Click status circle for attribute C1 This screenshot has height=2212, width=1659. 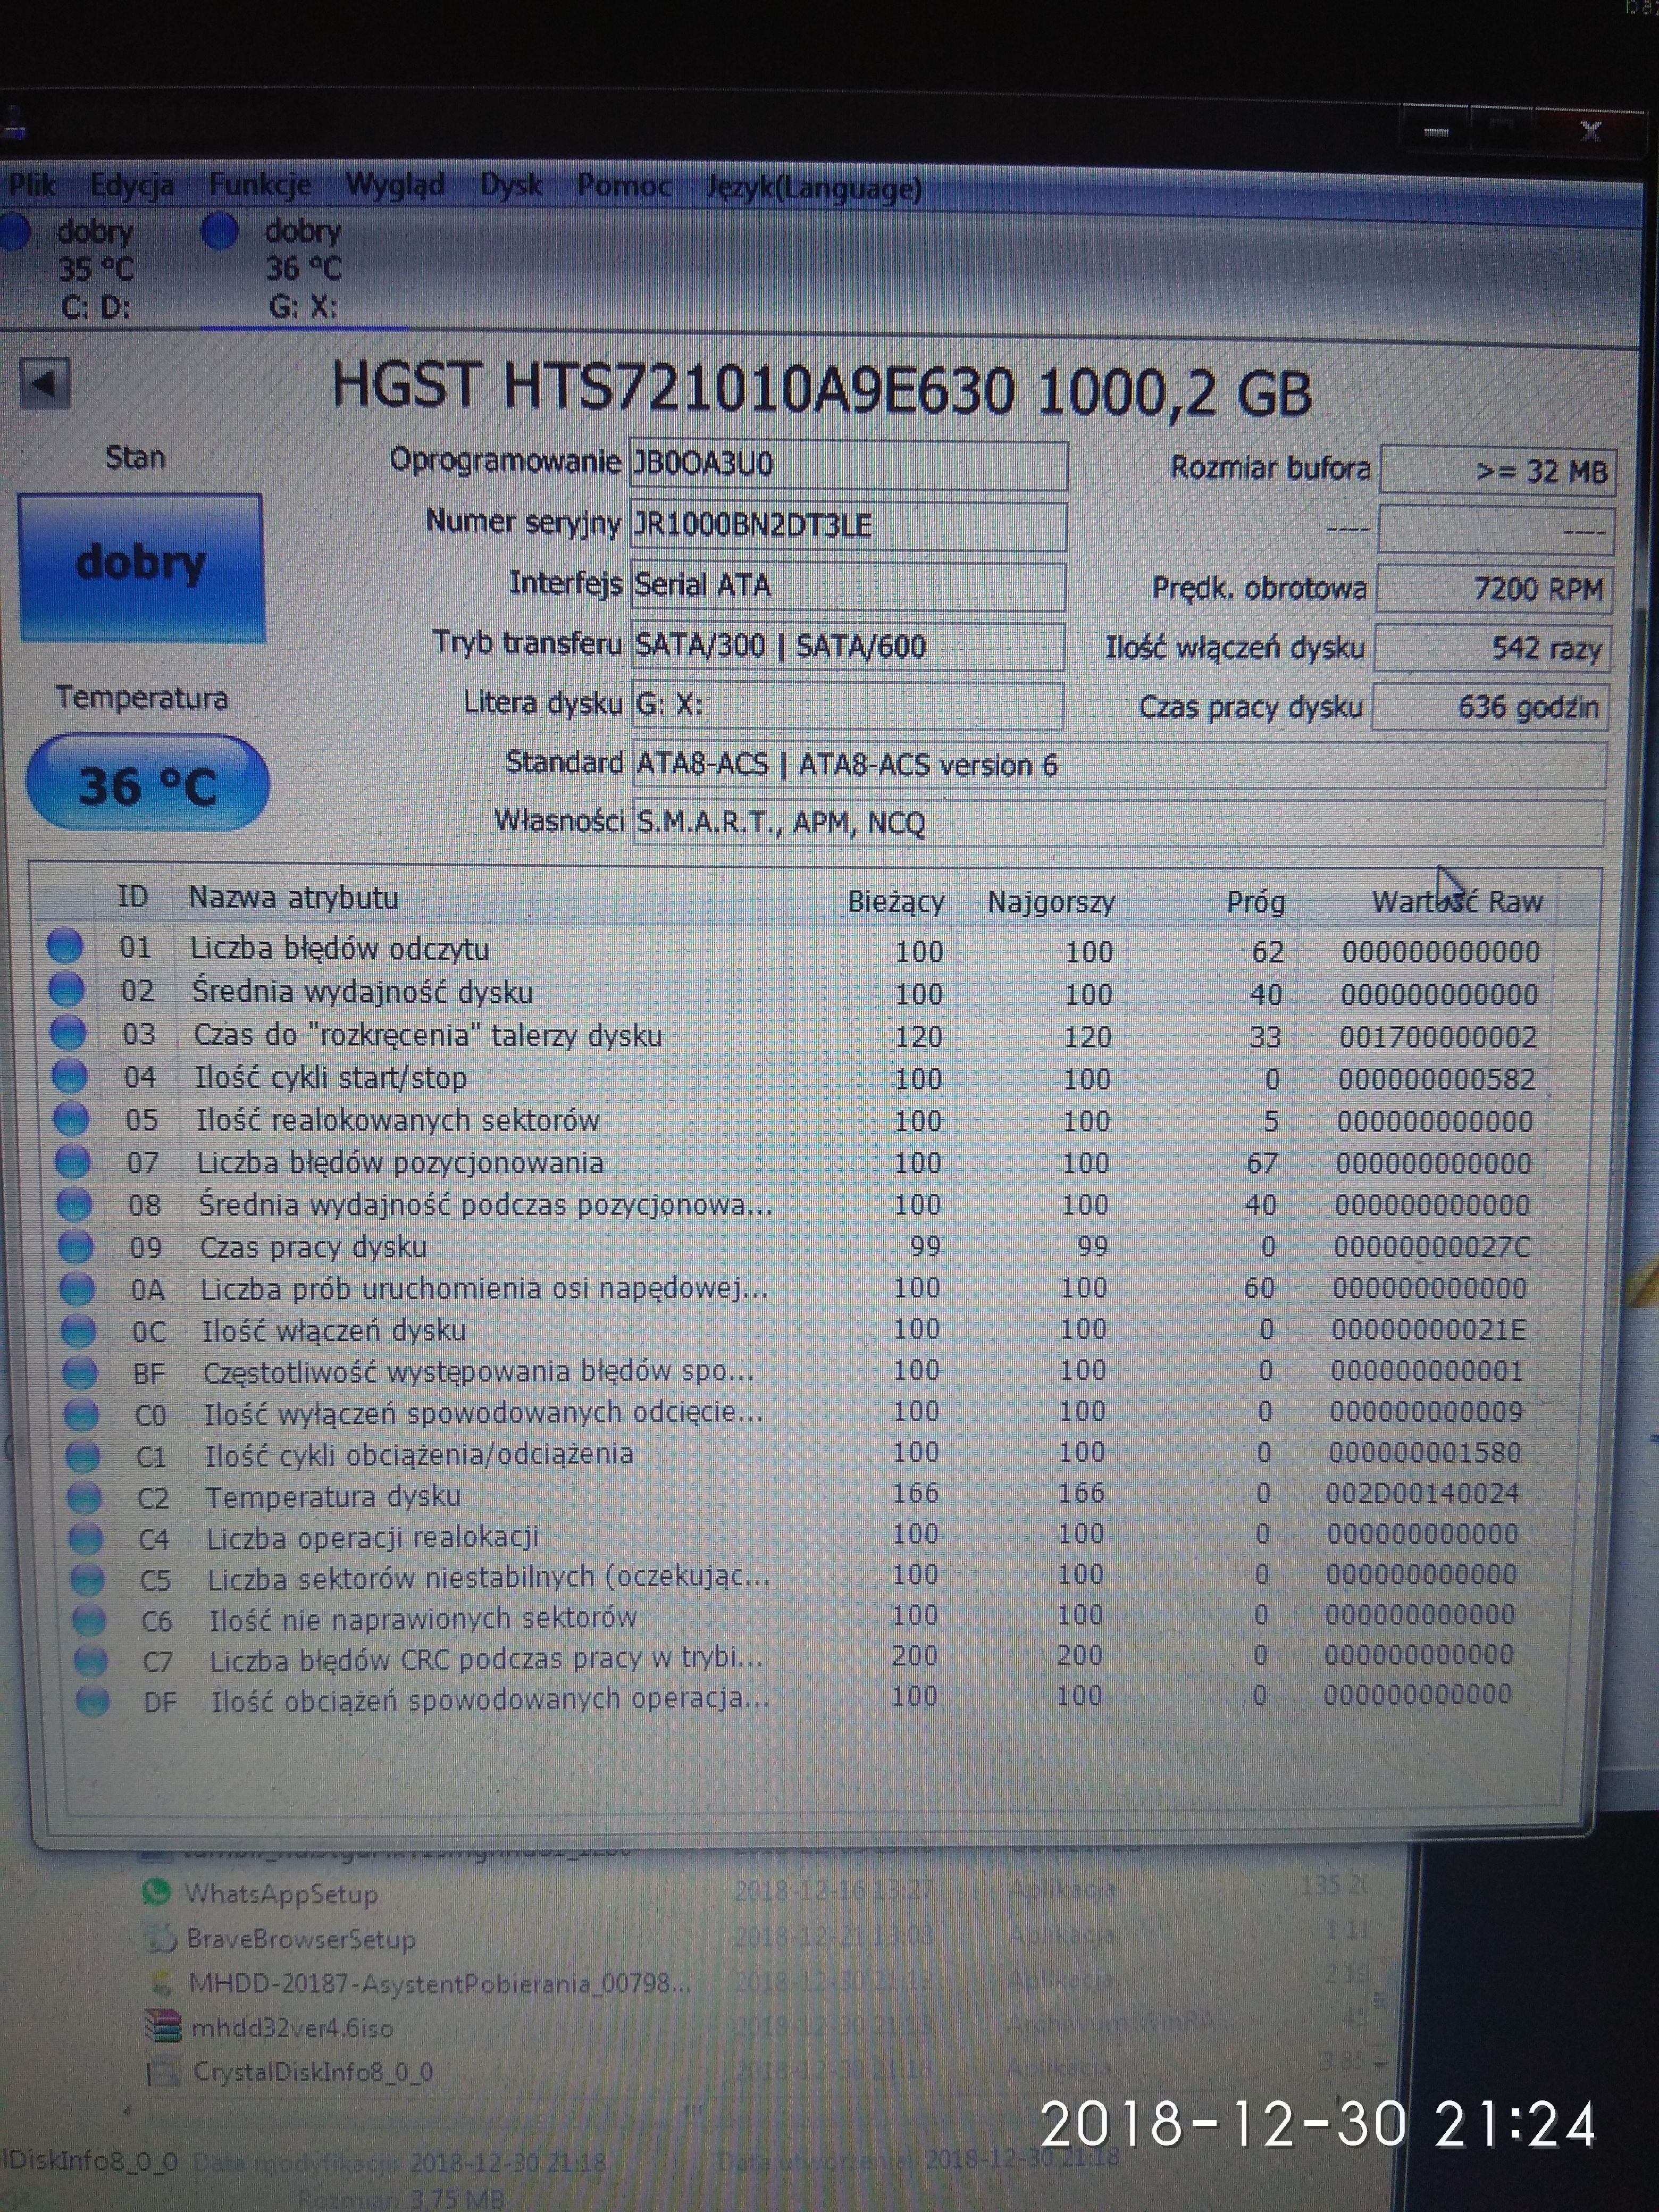(83, 1456)
